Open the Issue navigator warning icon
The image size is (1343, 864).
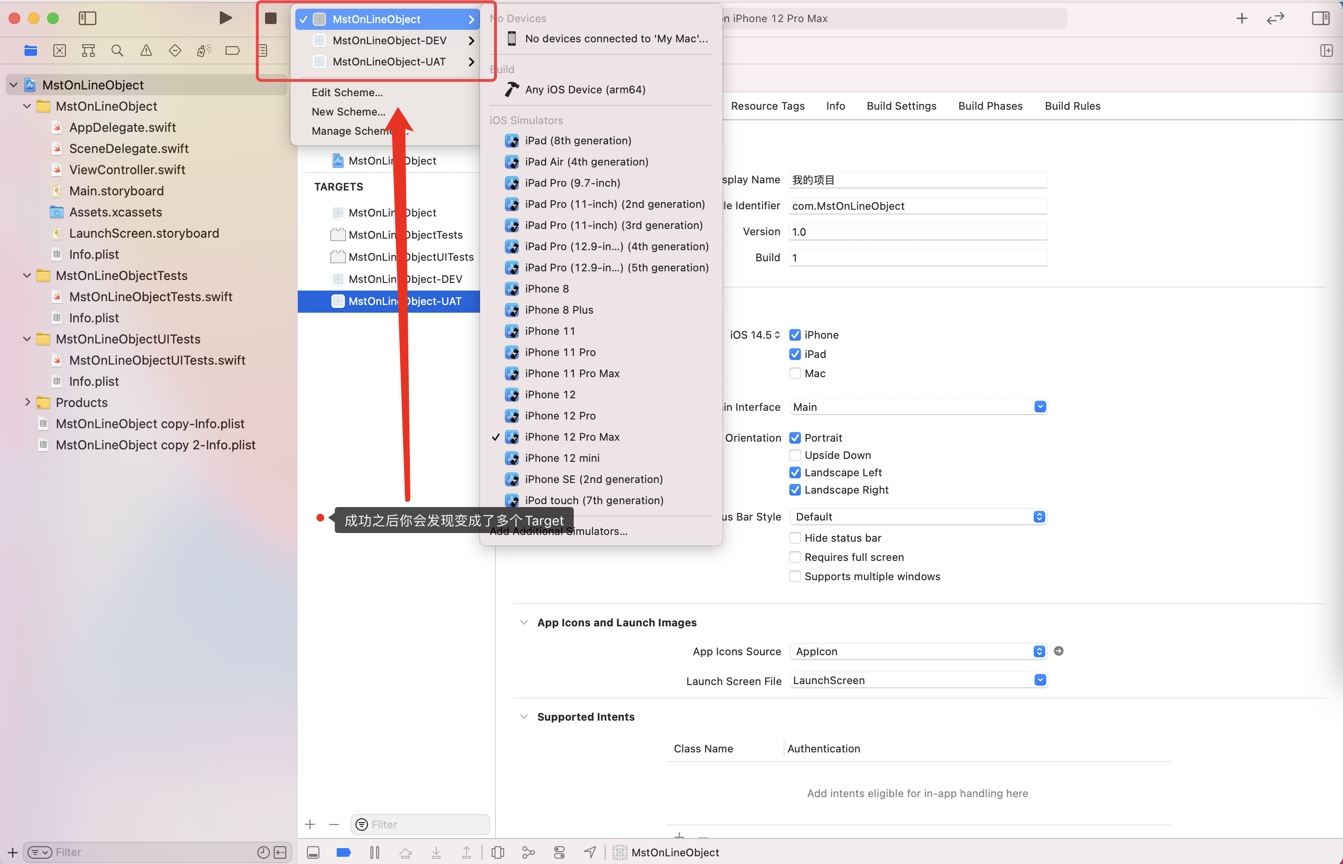(146, 51)
